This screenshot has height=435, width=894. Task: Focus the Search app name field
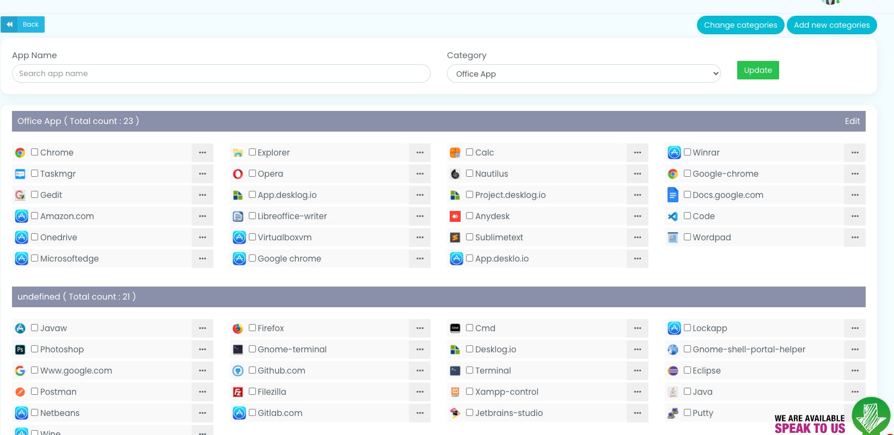click(221, 73)
